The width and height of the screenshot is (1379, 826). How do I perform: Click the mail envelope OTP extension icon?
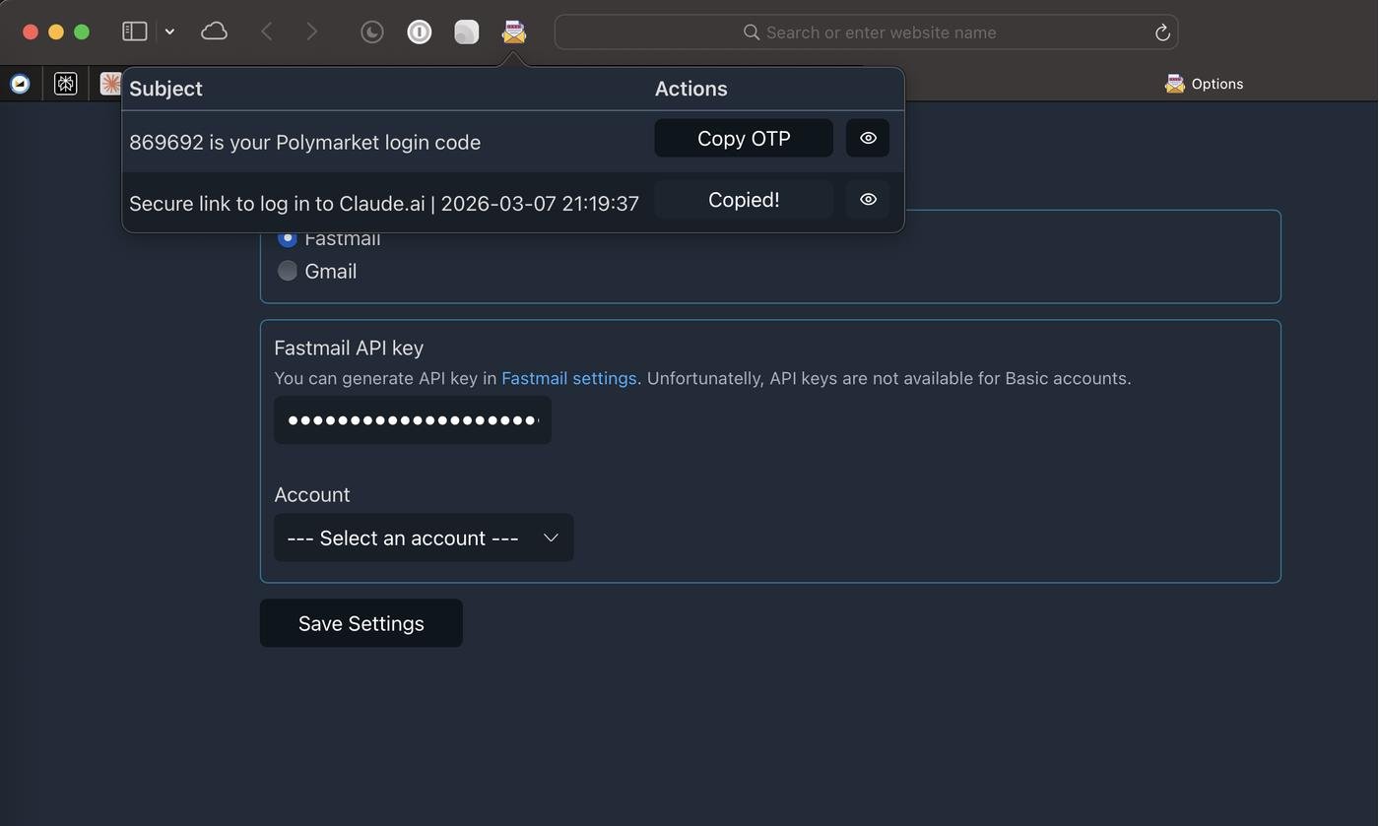(x=513, y=32)
